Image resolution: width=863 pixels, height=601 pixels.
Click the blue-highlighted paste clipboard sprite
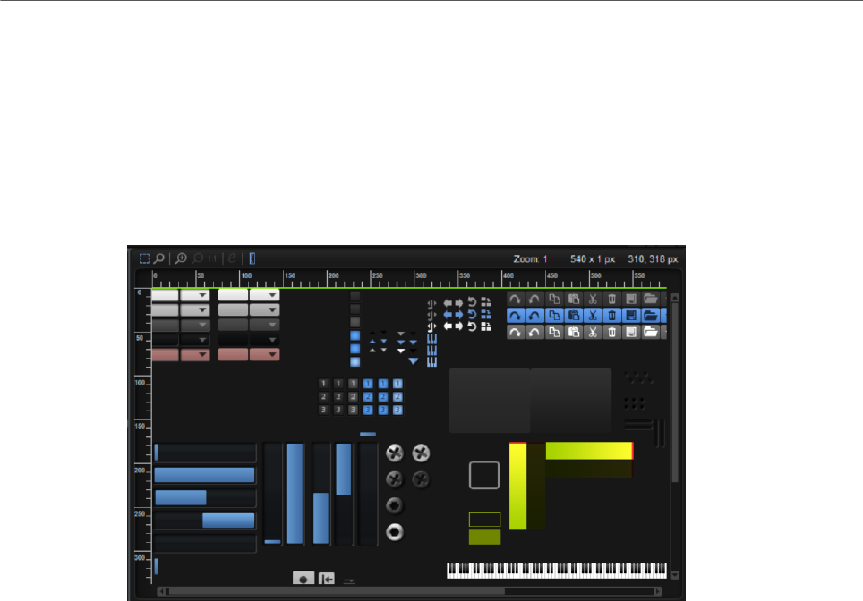tap(574, 316)
